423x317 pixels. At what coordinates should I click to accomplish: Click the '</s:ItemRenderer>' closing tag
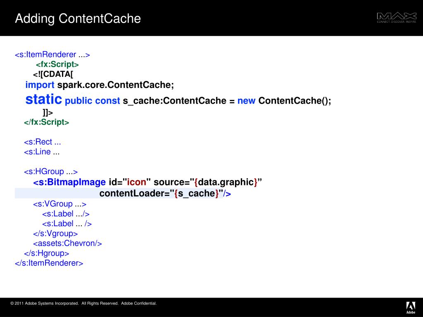point(49,263)
